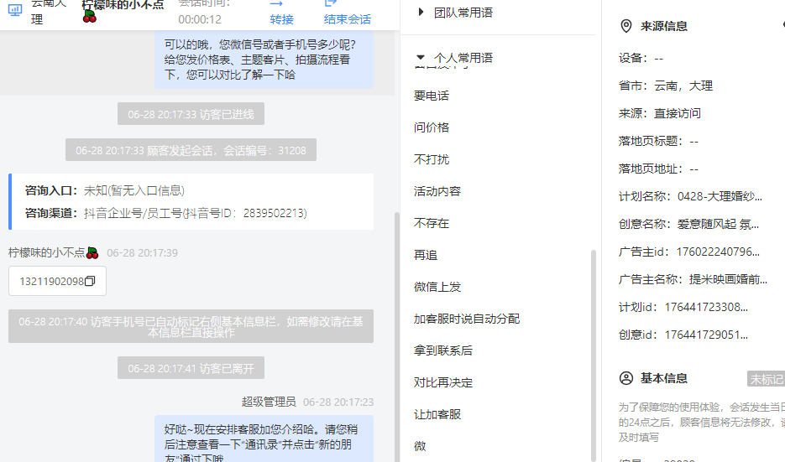Click the 来源 直接访问 row
The height and width of the screenshot is (462, 785).
click(659, 113)
